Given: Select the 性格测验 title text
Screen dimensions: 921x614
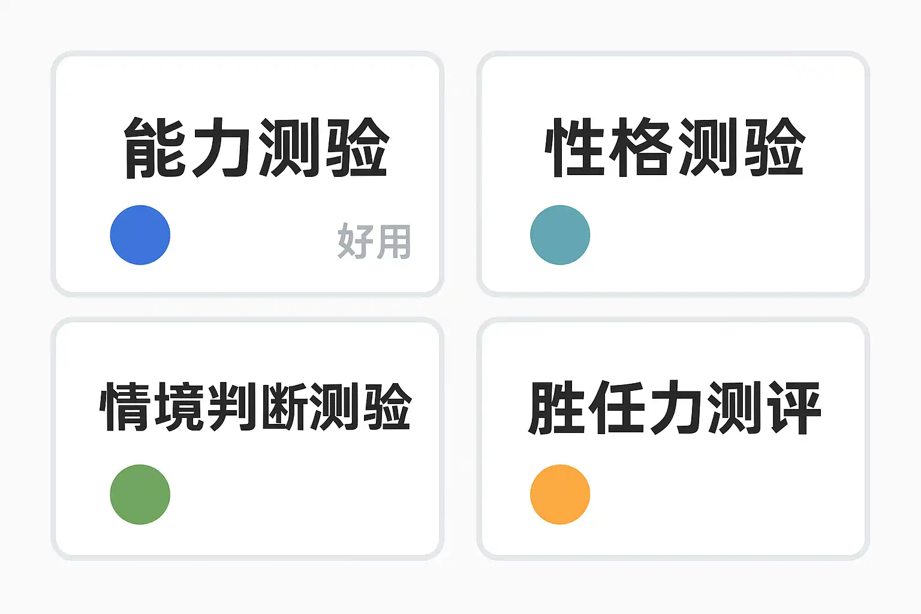Looking at the screenshot, I should pos(675,148).
